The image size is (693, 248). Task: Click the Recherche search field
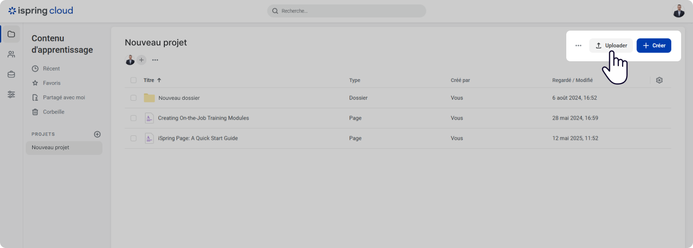(346, 11)
